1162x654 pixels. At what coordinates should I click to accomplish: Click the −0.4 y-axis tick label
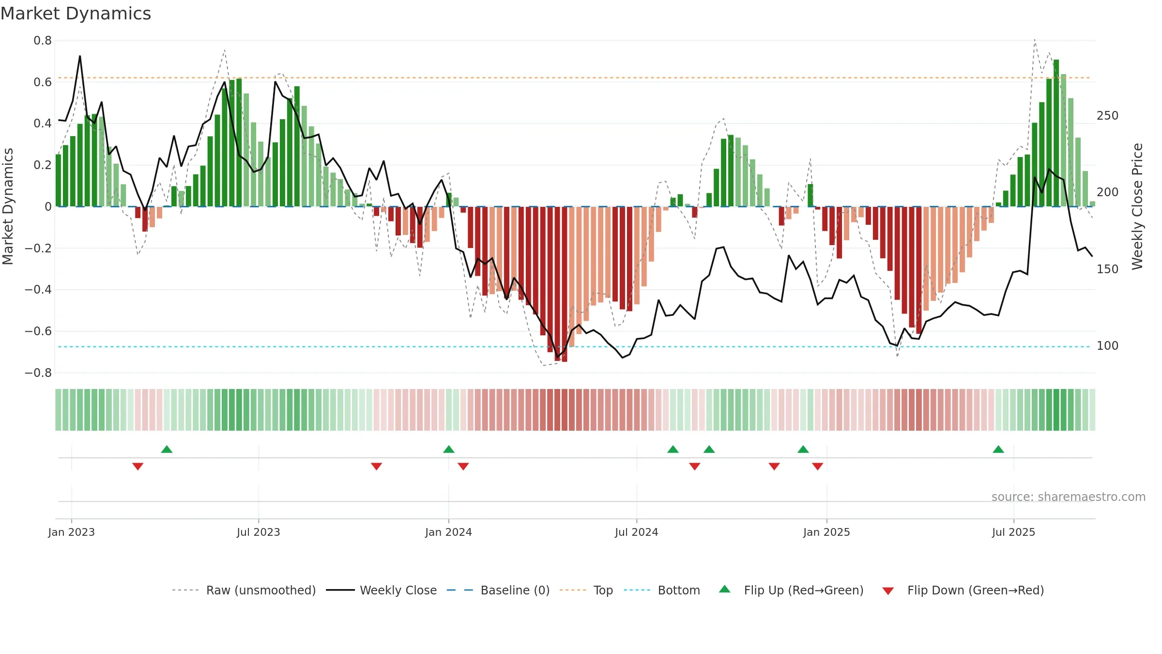tap(38, 290)
